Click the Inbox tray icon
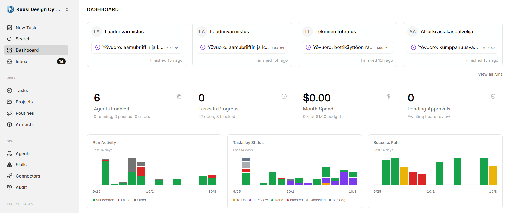The image size is (510, 213). coord(10,61)
